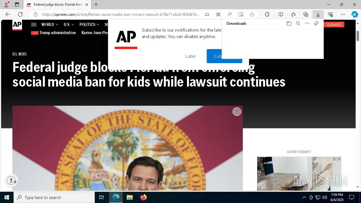This screenshot has width=361, height=203.
Task: Launch Firefox from taskbar
Action: click(x=143, y=197)
